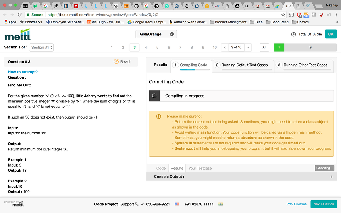
Task: Go to next question with > arrow
Action: (248, 47)
